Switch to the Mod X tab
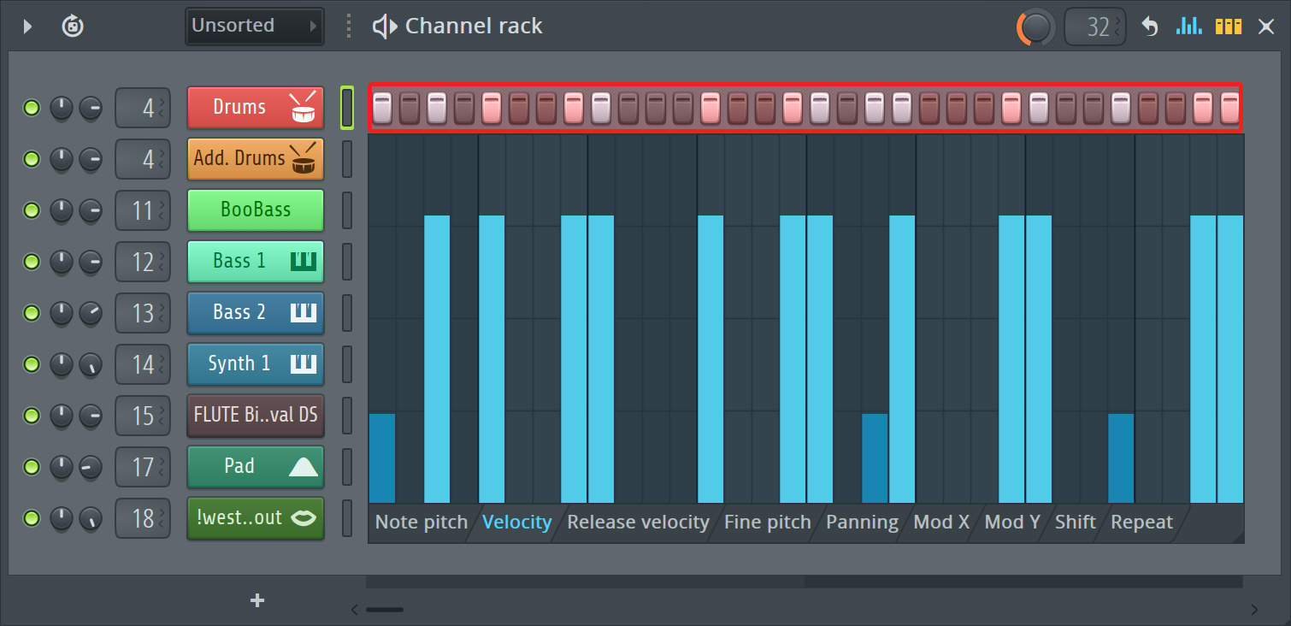 pyautogui.click(x=941, y=523)
